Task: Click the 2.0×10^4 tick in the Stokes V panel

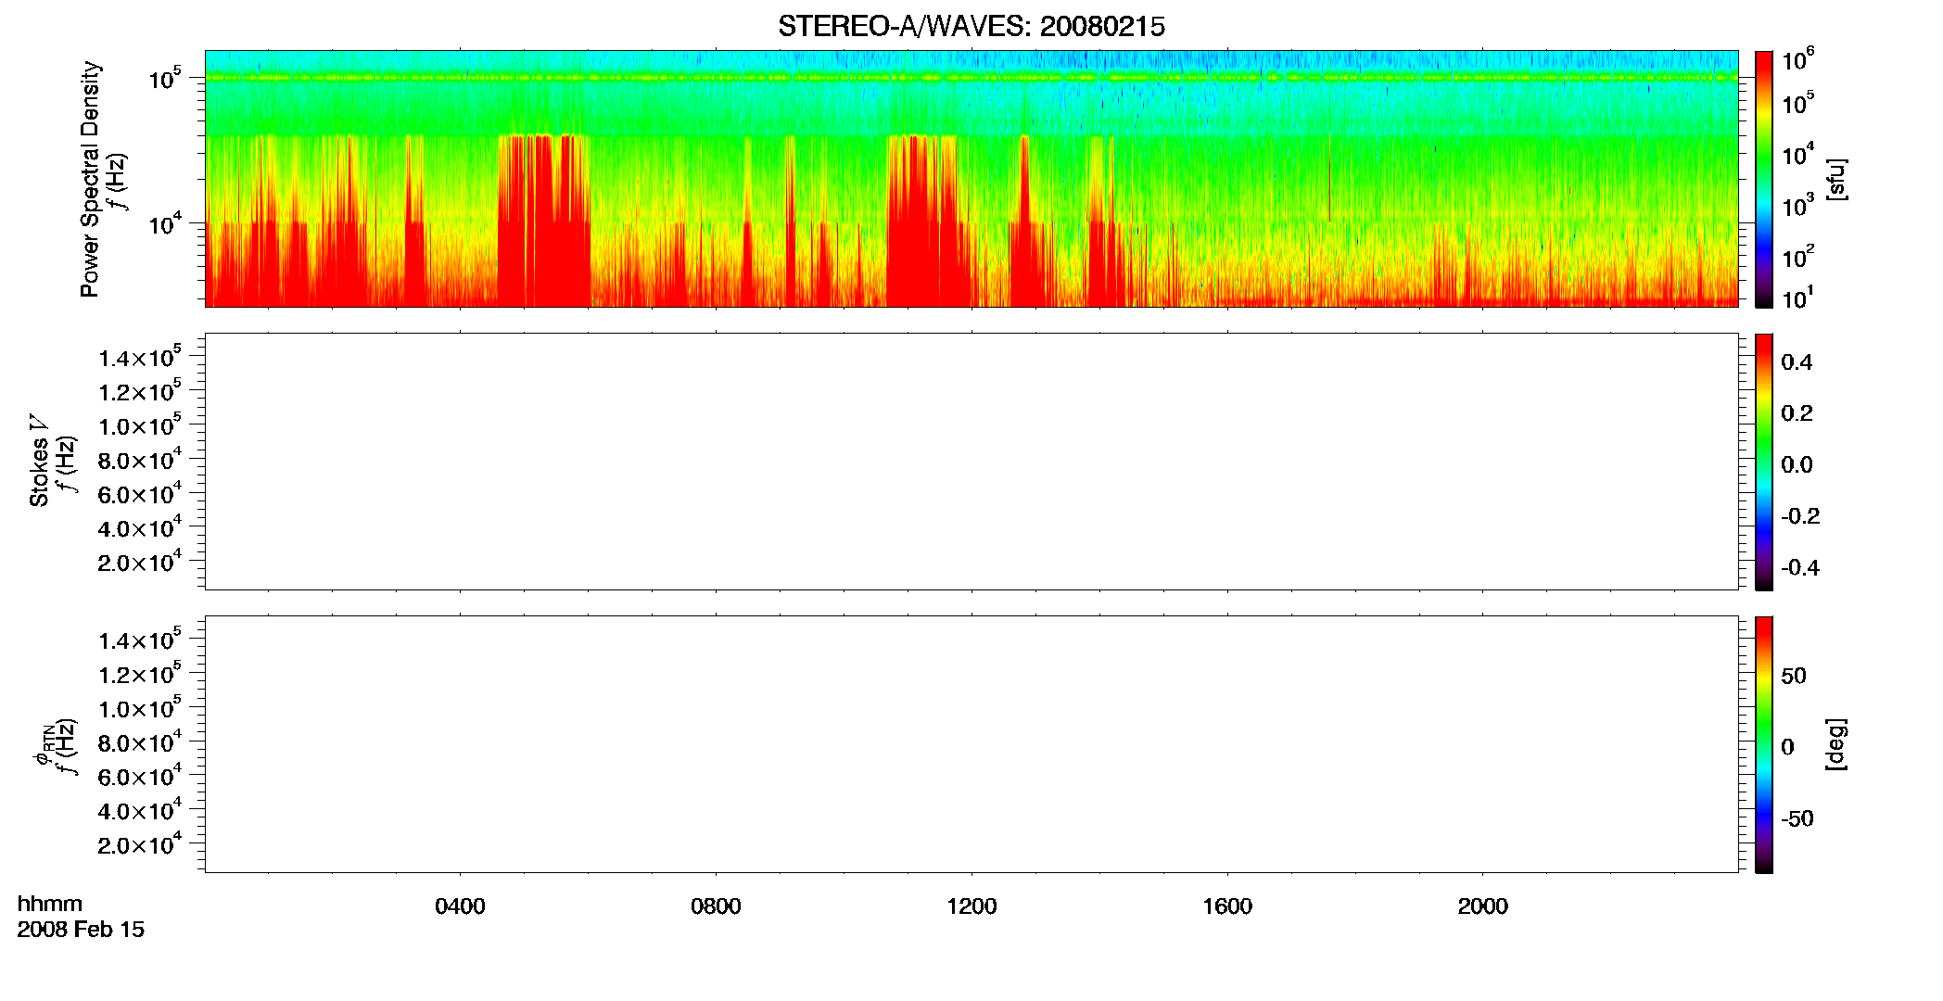Action: 140,562
